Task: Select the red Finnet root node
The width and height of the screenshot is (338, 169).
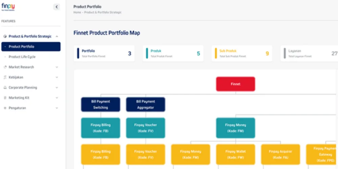Action: tap(236, 84)
